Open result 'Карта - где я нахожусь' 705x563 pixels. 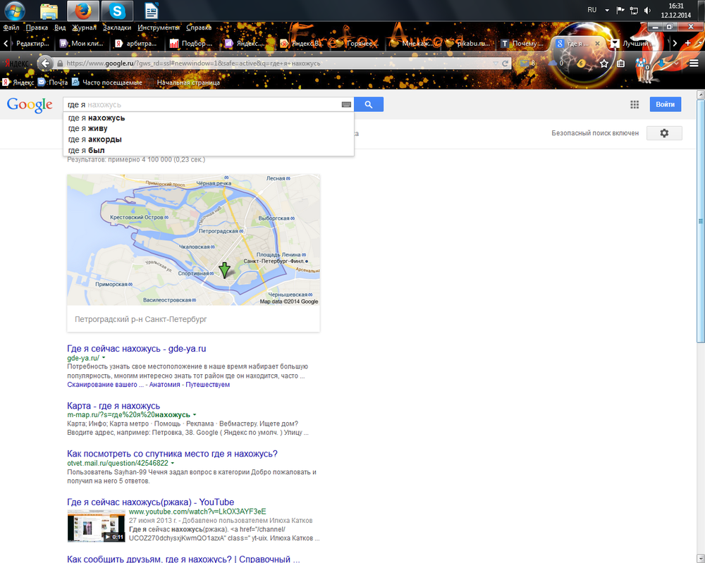[x=114, y=406]
